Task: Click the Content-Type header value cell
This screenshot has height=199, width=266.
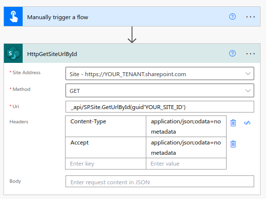Action: pyautogui.click(x=186, y=126)
